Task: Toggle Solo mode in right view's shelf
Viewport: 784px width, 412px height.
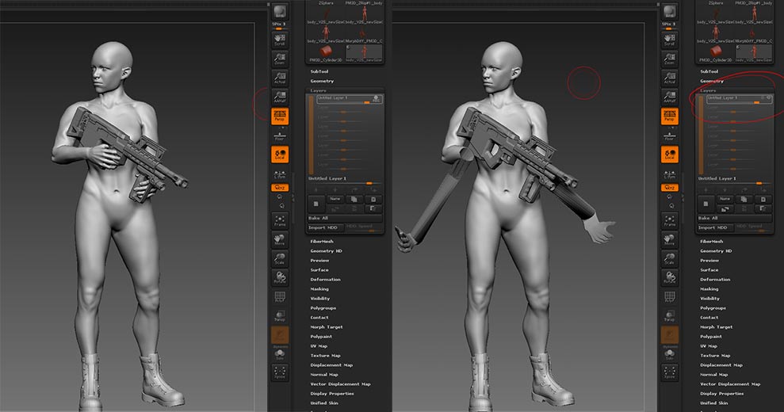Action: click(x=670, y=354)
